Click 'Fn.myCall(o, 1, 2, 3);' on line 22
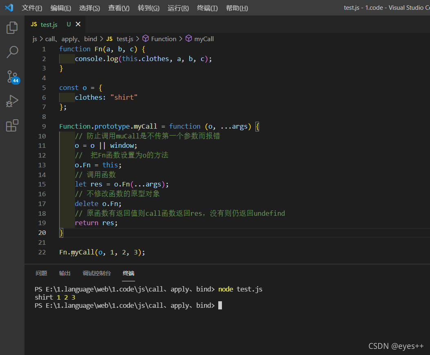 click(x=102, y=252)
